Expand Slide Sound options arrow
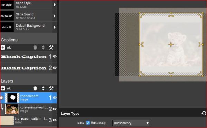The width and height of the screenshot is (207, 128). (55, 16)
